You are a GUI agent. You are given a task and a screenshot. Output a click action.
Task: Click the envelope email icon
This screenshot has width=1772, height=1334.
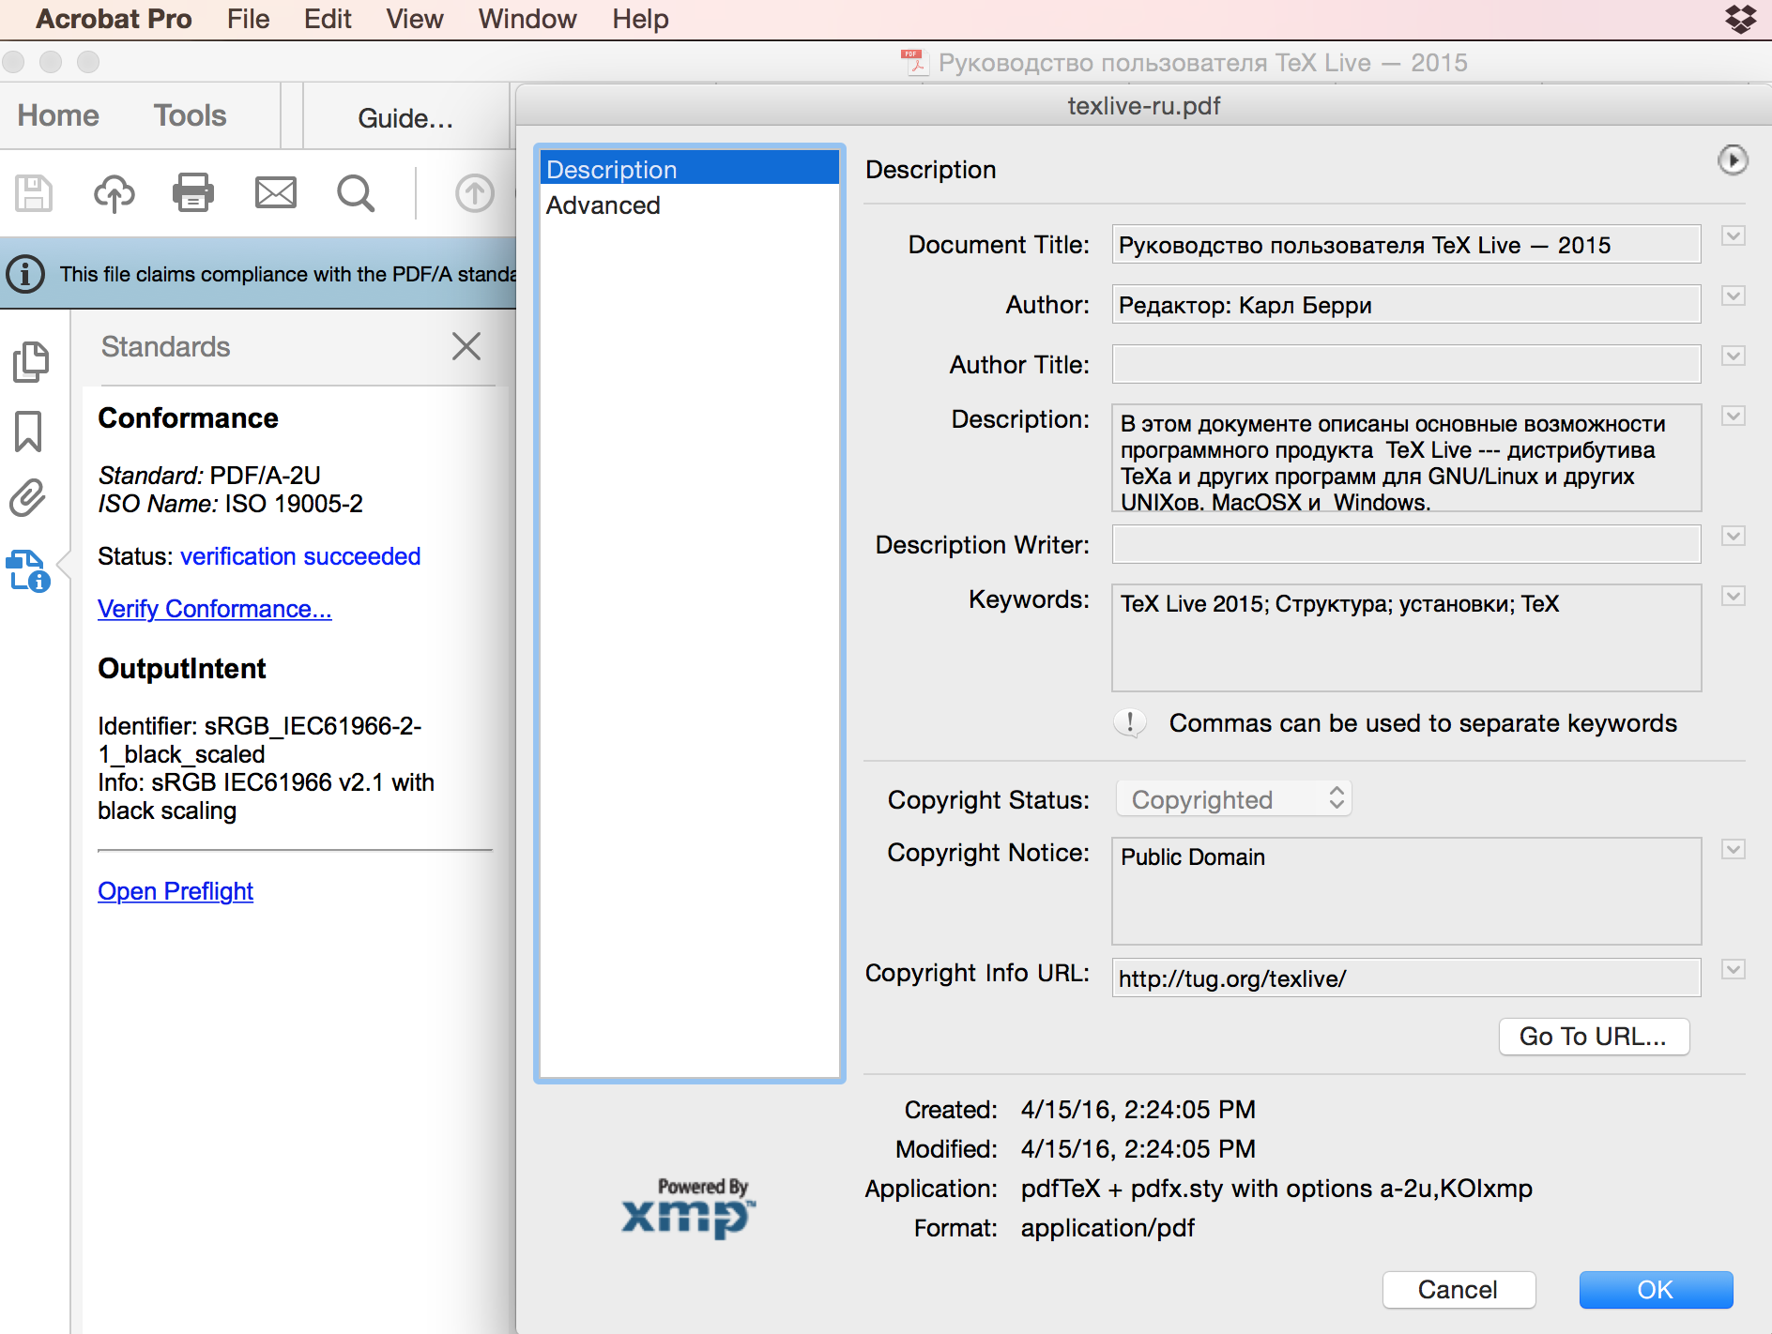tap(276, 193)
